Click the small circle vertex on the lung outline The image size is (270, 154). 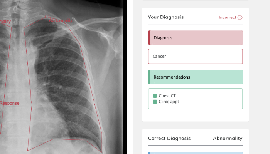[47, 17]
